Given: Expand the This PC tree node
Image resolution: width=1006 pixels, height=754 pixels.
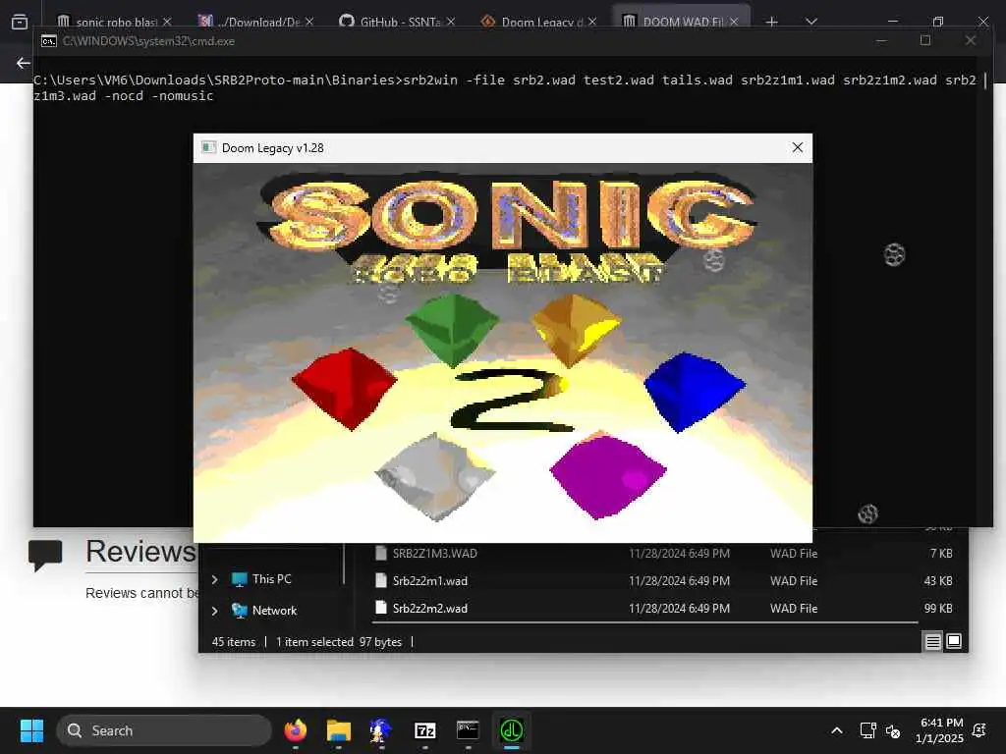Looking at the screenshot, I should (x=215, y=579).
